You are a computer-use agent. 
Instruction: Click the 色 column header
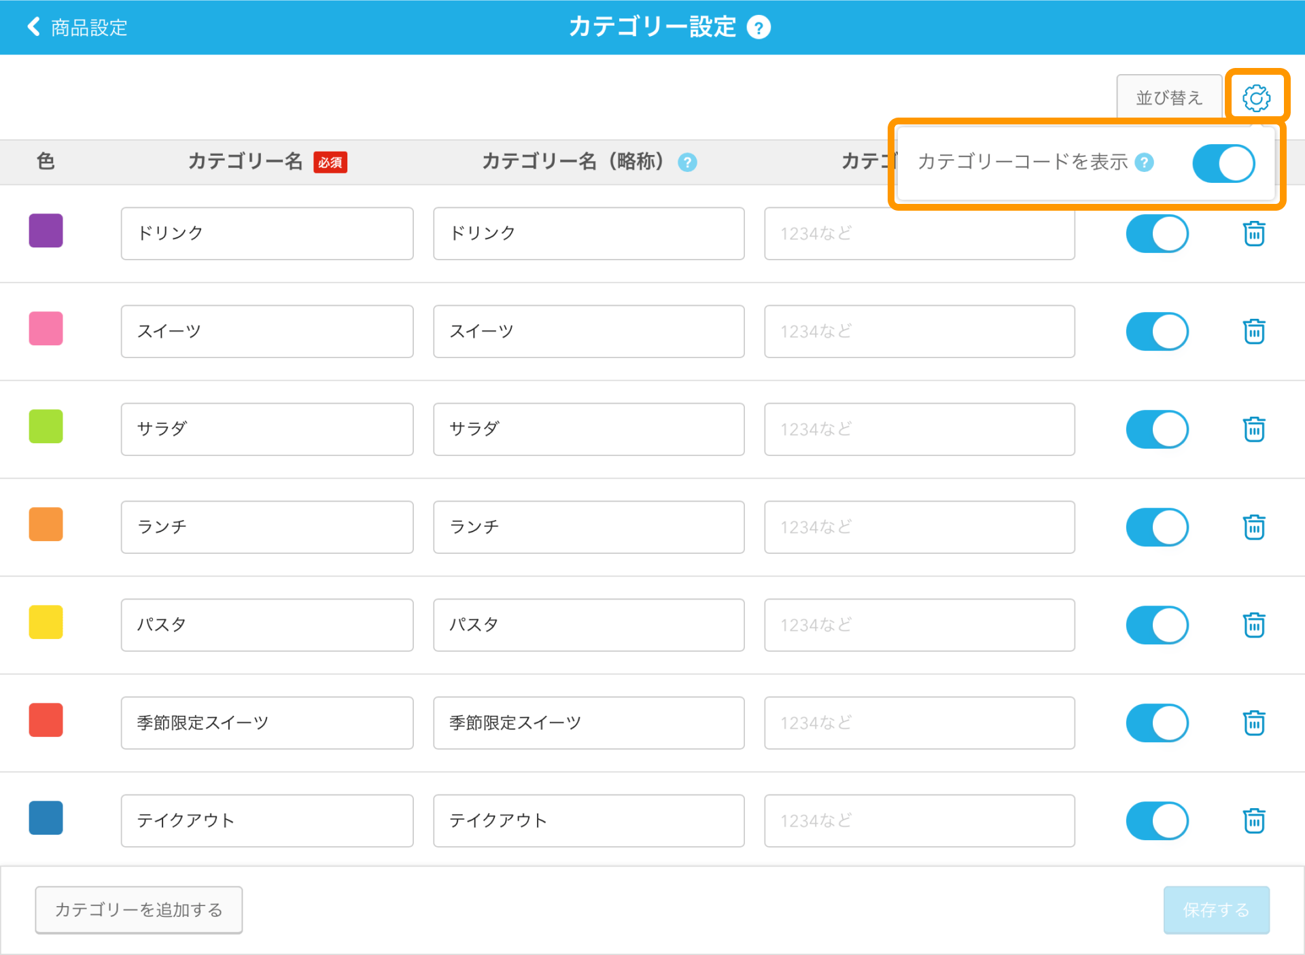click(46, 161)
